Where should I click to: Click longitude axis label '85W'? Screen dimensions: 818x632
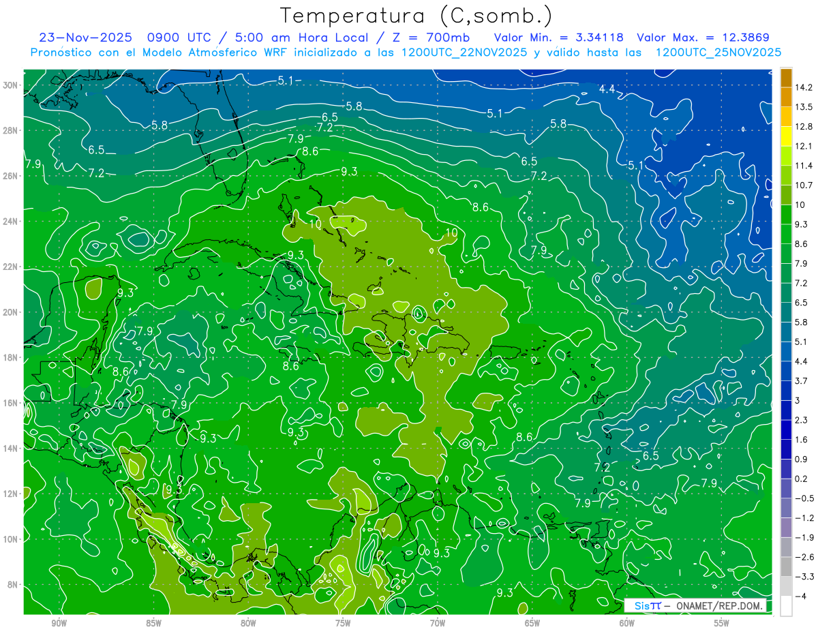(153, 623)
